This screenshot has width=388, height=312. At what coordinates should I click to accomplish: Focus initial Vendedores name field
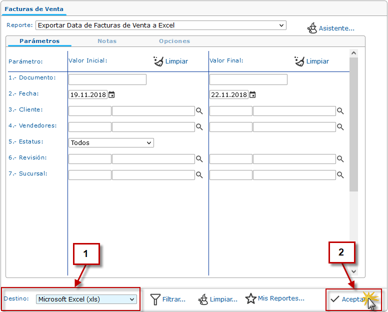coord(153,127)
